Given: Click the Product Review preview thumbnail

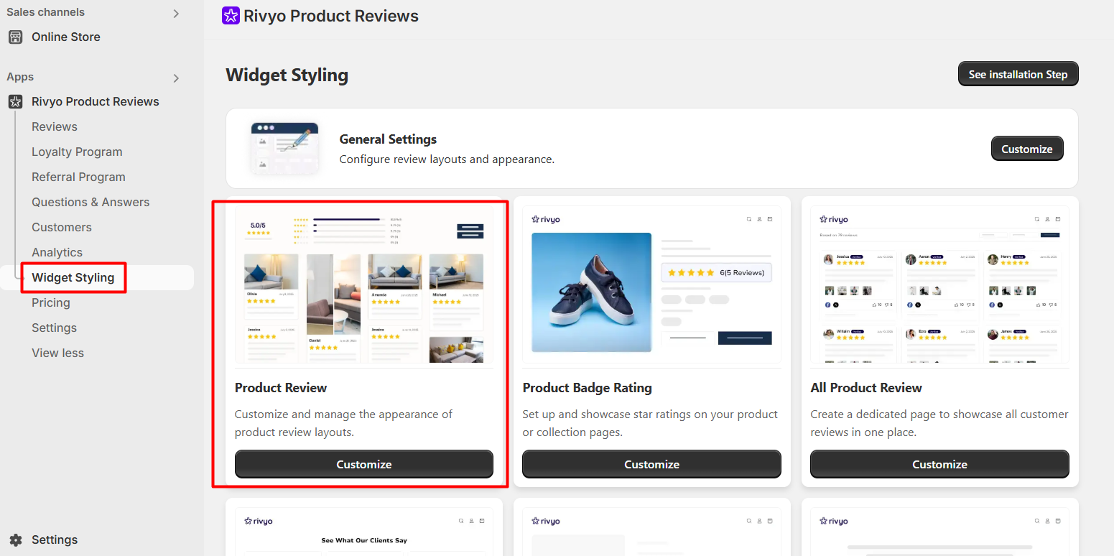Looking at the screenshot, I should 364,285.
